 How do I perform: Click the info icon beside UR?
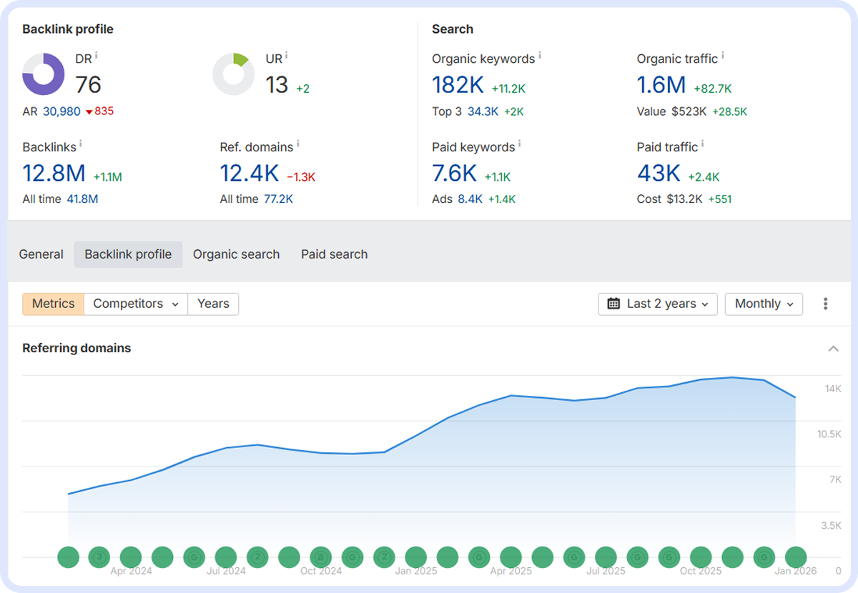[287, 56]
